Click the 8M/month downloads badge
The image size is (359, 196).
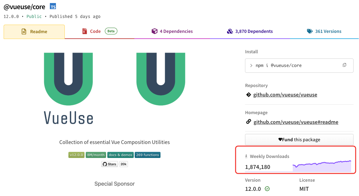coord(96,155)
